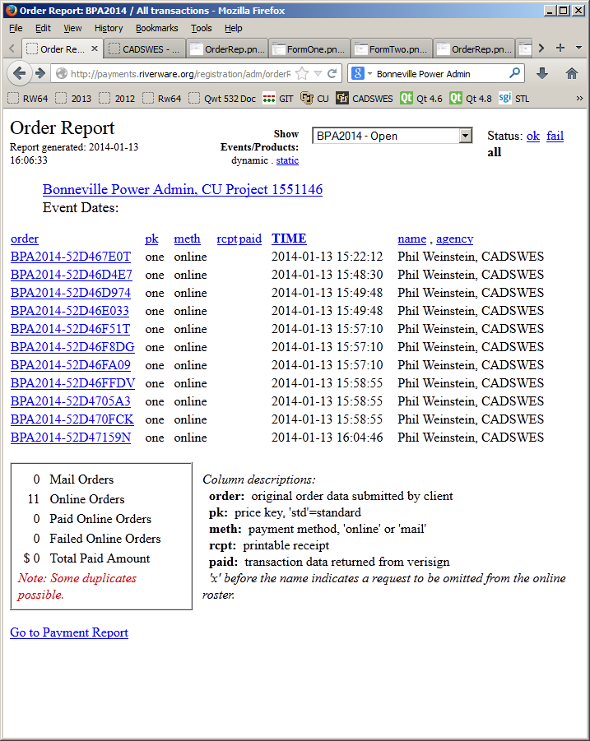Sort by rcpt column header
590x741 pixels.
pos(227,239)
